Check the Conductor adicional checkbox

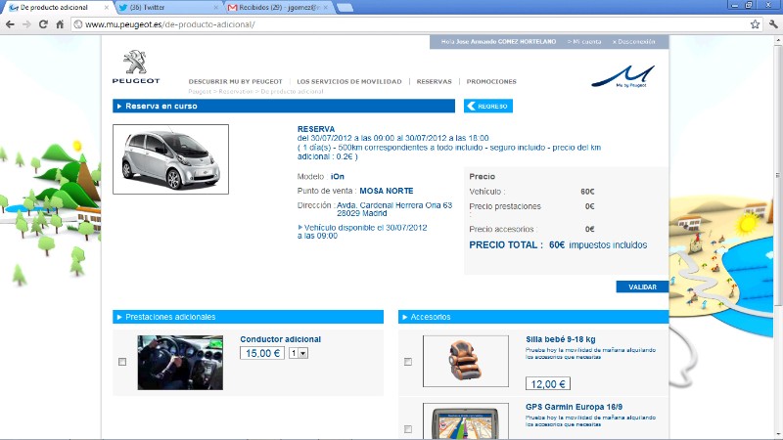click(x=122, y=362)
